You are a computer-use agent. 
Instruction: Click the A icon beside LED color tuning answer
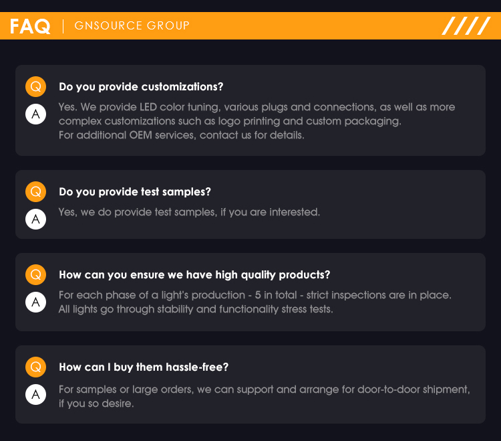[36, 114]
